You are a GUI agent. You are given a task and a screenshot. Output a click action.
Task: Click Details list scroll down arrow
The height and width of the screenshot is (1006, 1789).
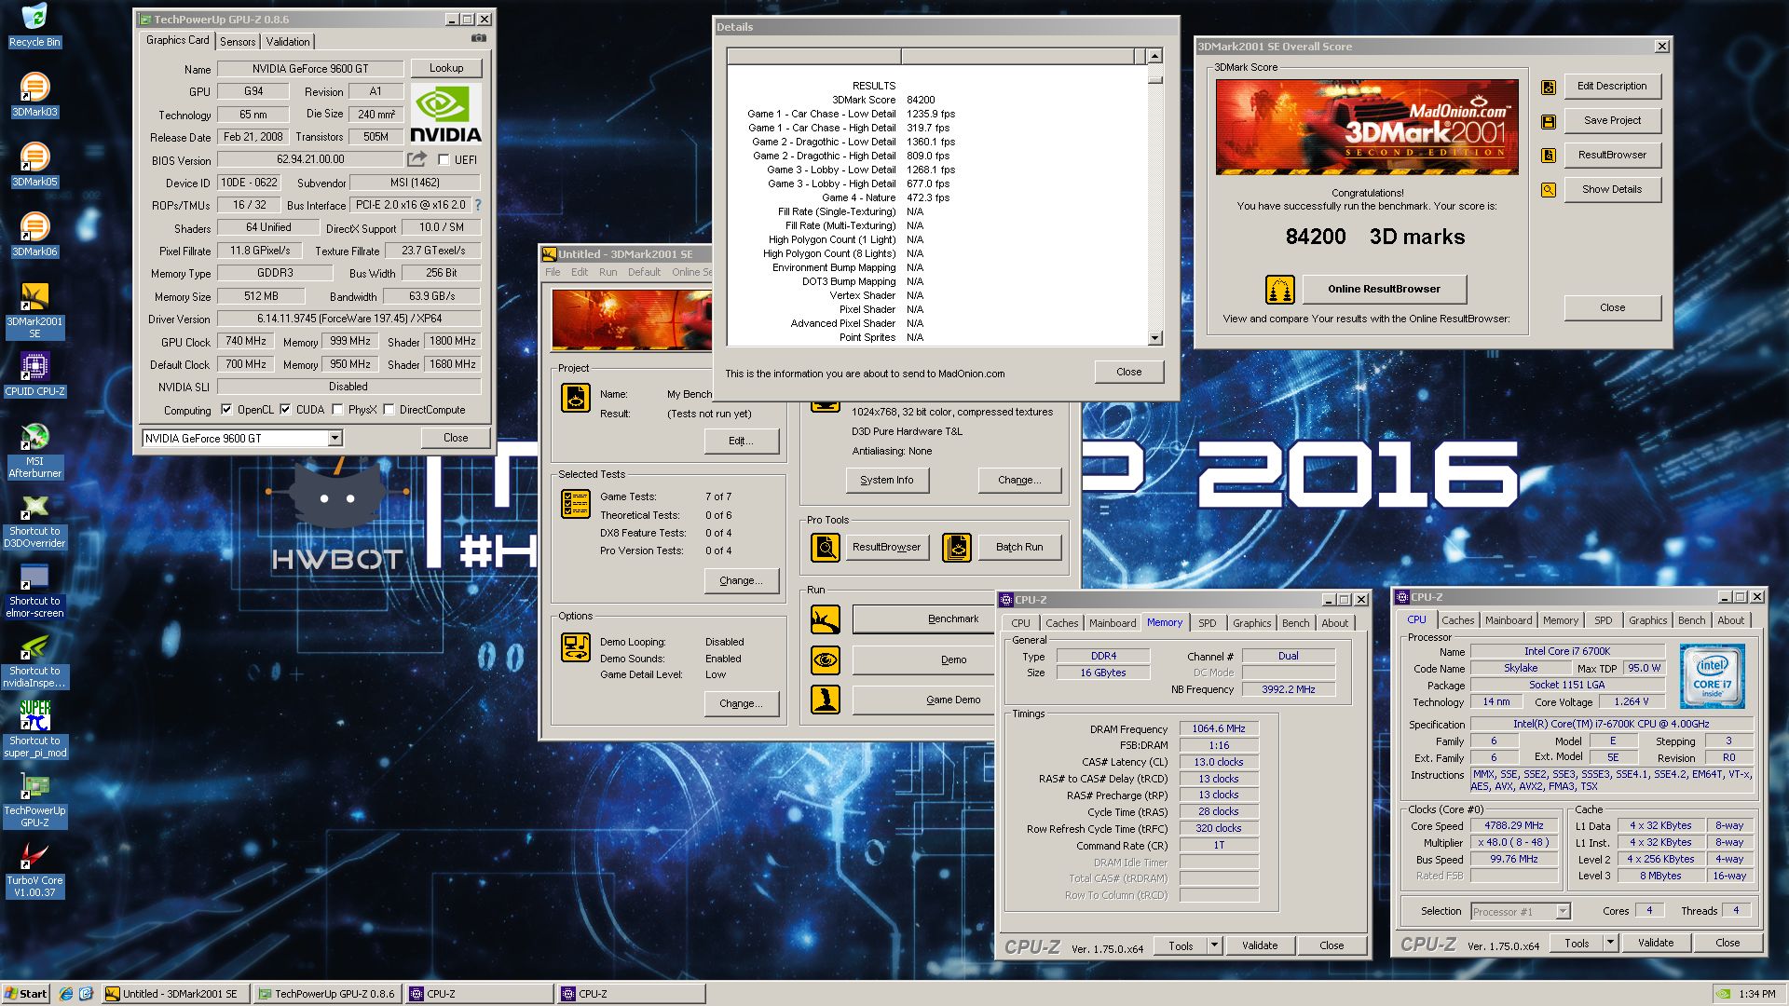click(1155, 338)
